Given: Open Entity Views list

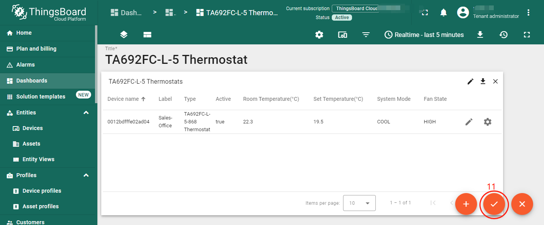Looking at the screenshot, I should click(x=48, y=160).
